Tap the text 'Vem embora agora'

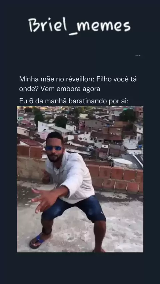[x=70, y=89]
